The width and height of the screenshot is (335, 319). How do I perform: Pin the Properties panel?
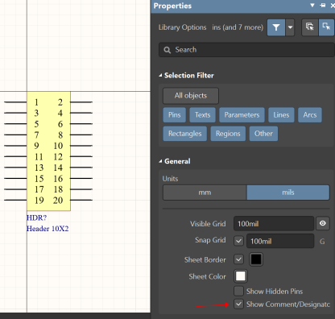pyautogui.click(x=323, y=6)
